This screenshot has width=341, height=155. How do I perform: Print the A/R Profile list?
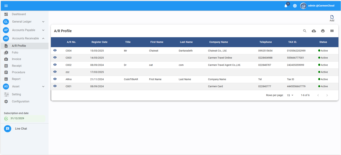[x=323, y=31]
